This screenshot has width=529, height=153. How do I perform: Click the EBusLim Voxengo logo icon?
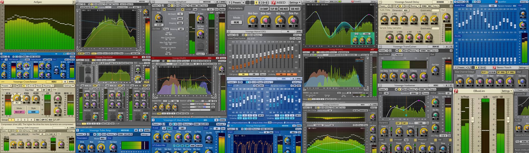456,91
